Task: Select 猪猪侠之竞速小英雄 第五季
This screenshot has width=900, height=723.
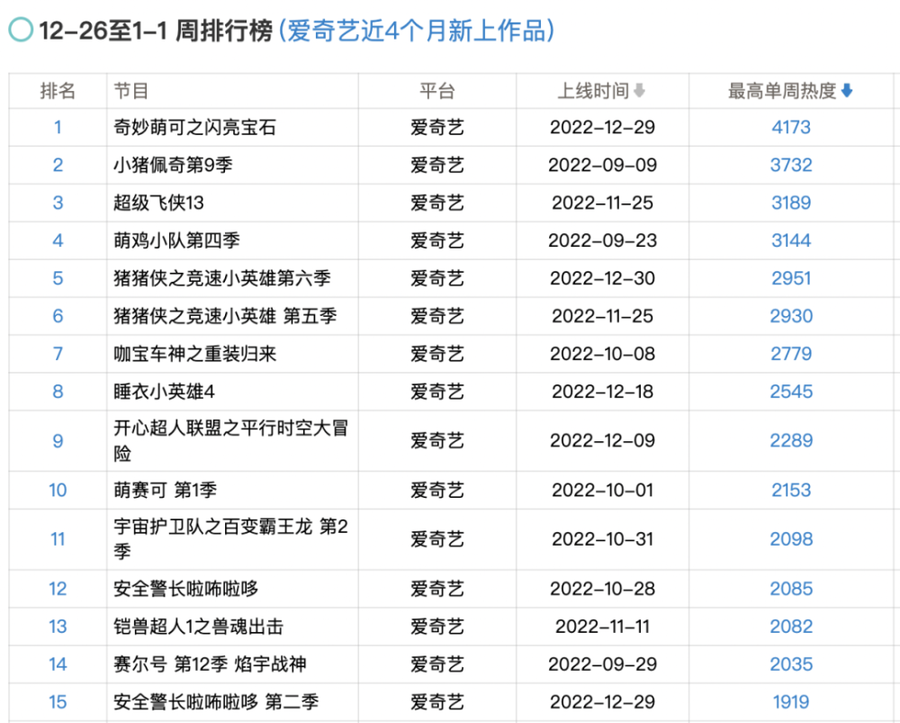Action: [225, 316]
